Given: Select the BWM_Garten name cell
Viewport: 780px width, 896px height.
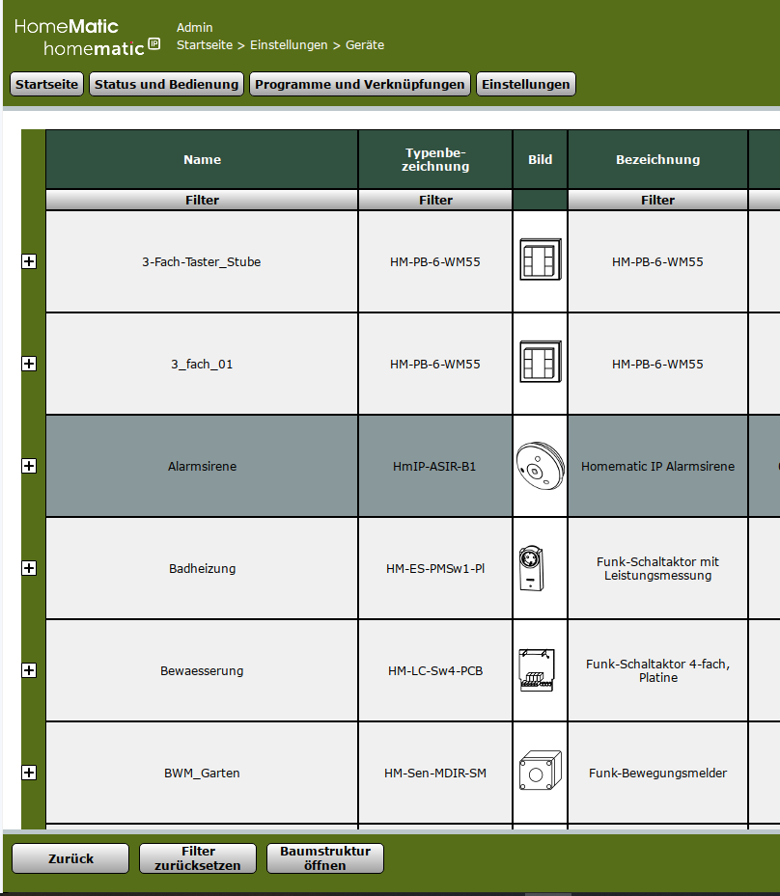Looking at the screenshot, I should (x=202, y=774).
